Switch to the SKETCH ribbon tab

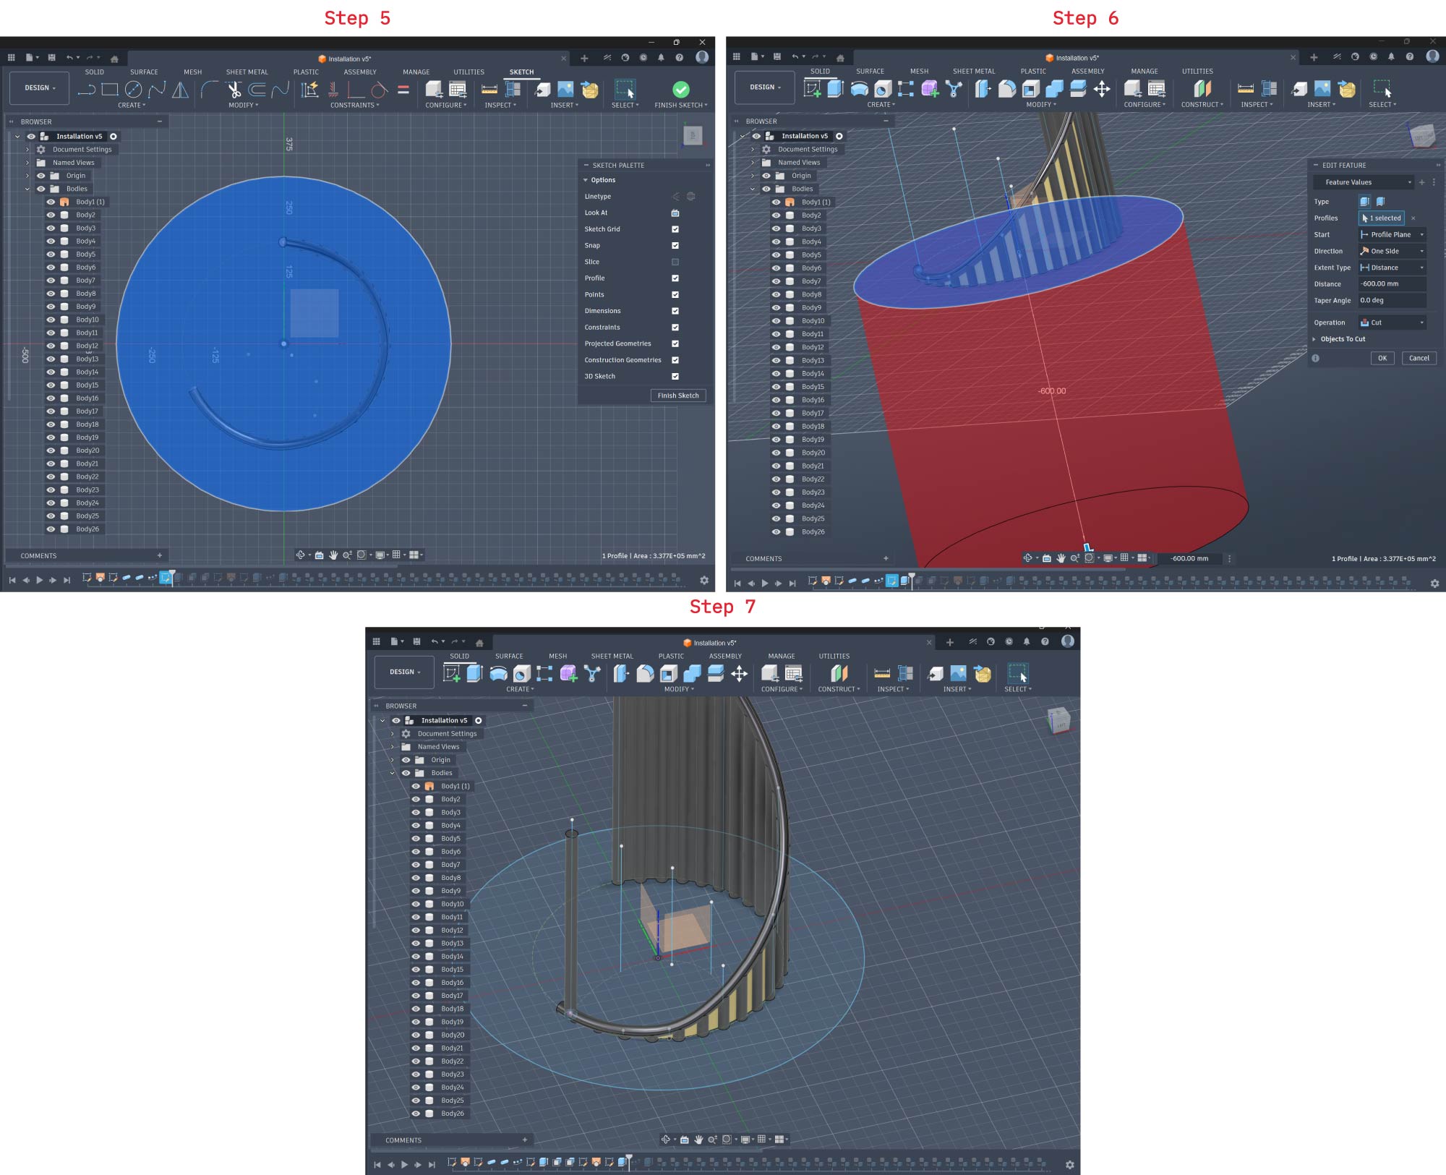coord(521,72)
